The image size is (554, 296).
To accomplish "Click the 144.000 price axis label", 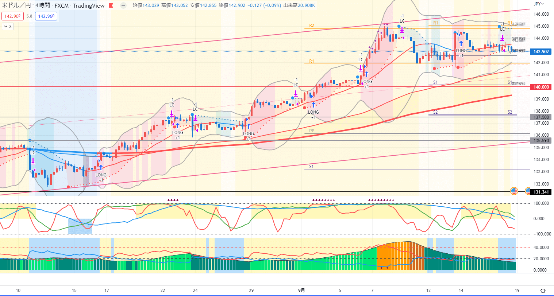I will (x=541, y=38).
